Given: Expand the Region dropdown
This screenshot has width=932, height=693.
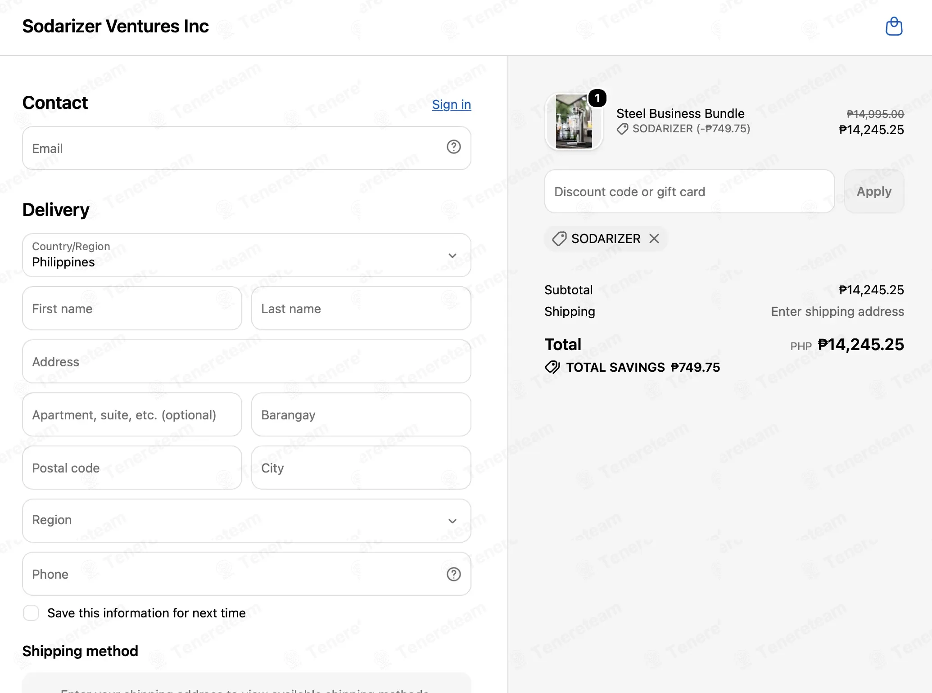Looking at the screenshot, I should tap(247, 521).
